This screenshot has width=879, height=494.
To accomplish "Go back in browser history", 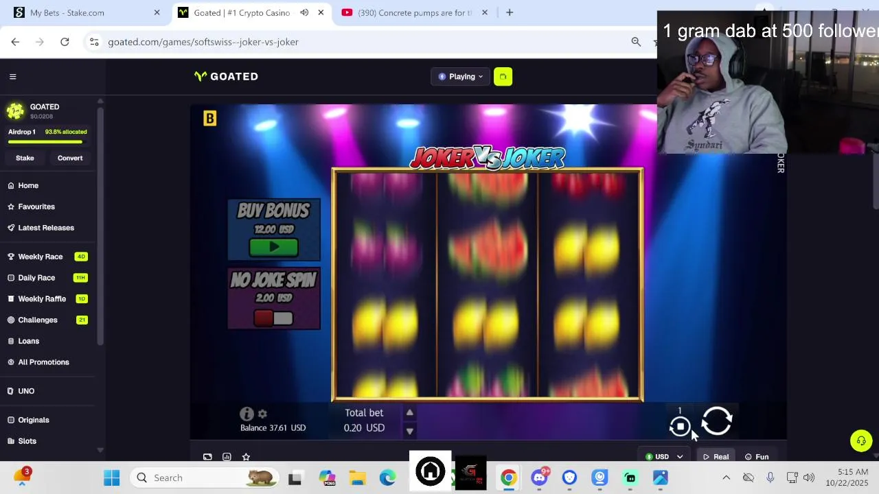I will click(15, 42).
